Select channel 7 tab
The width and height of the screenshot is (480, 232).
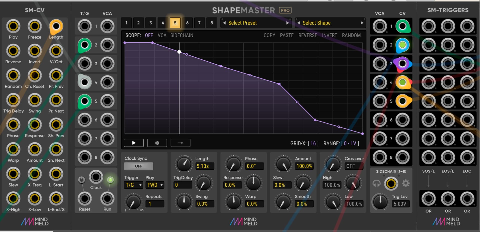199,23
